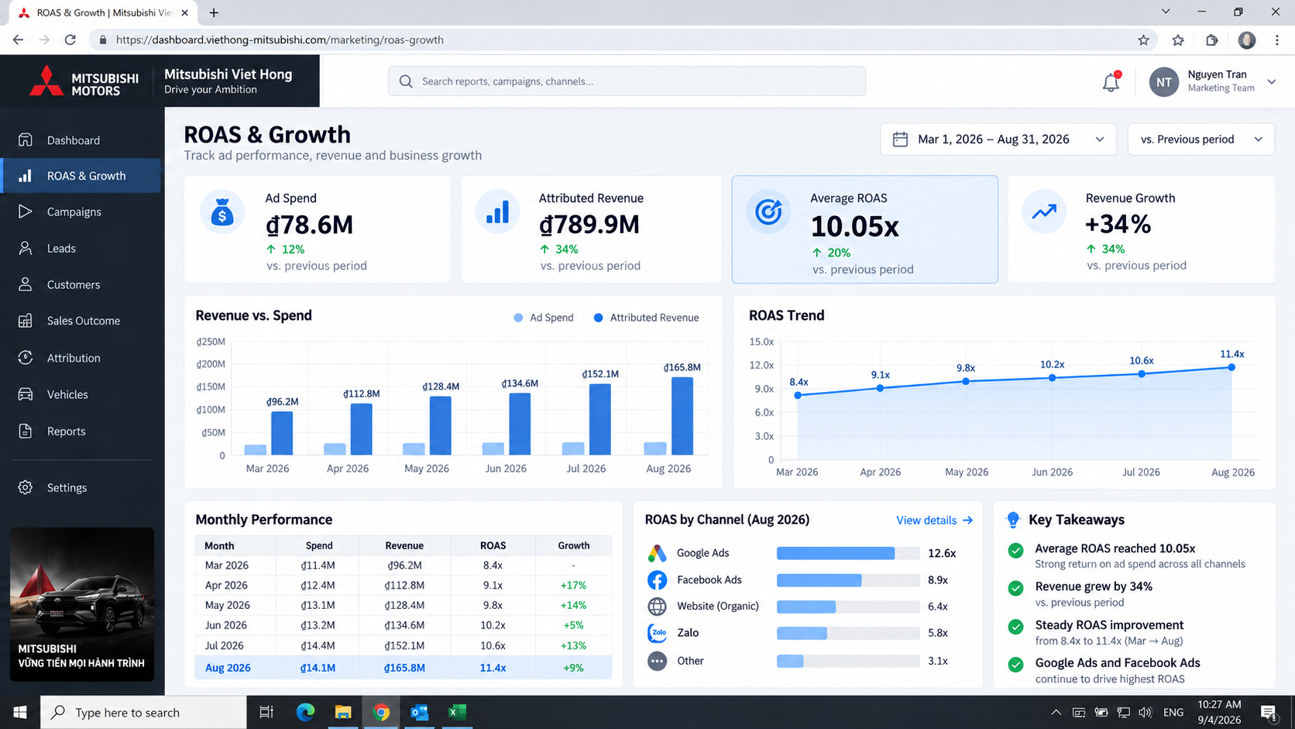Open Settings from the sidebar
This screenshot has width=1295, height=729.
[81, 487]
